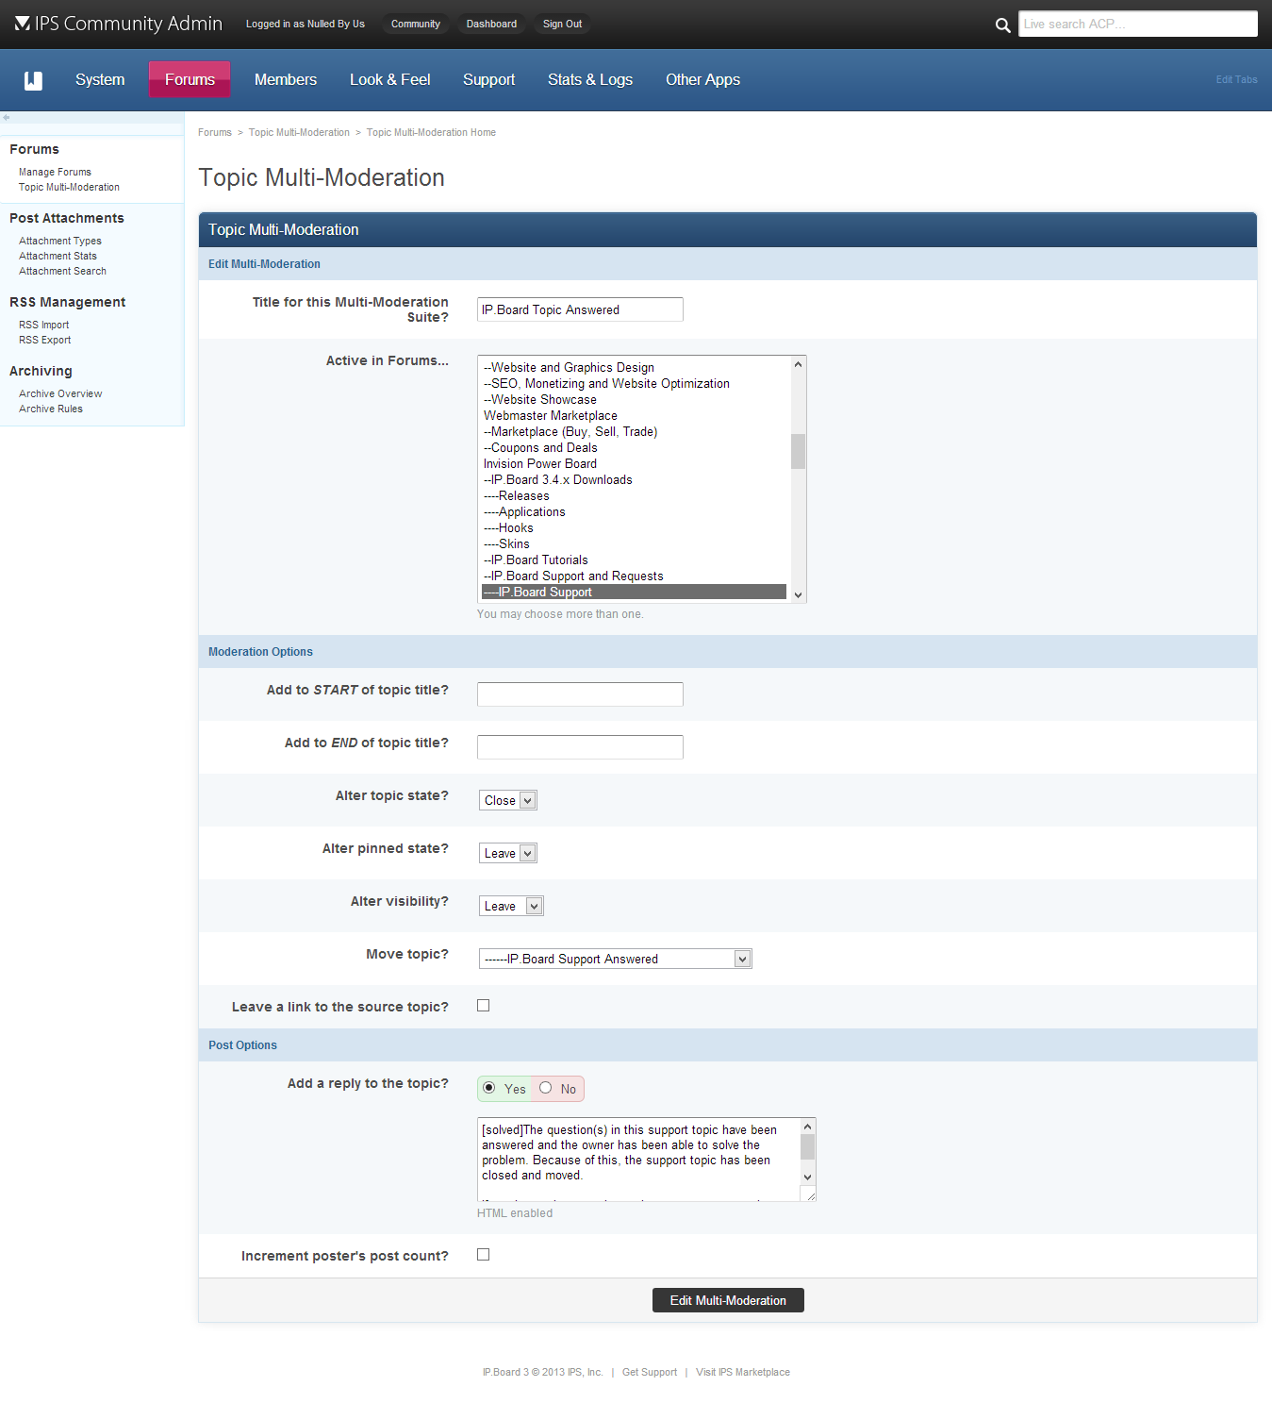Click the IPS Community Admin logo
The width and height of the screenshot is (1272, 1403).
click(119, 24)
